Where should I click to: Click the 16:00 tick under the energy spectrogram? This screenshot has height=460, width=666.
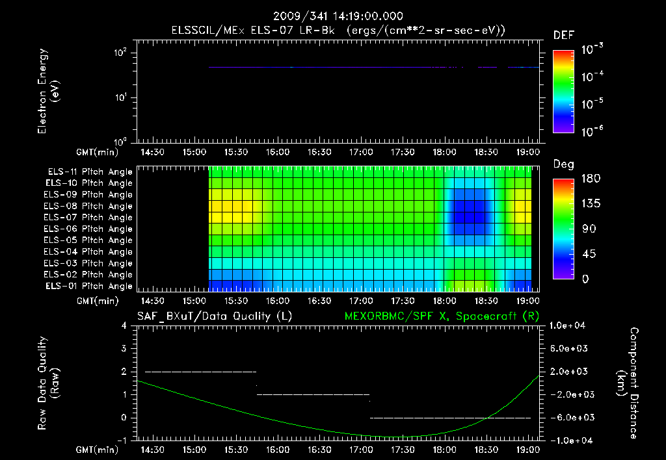278,152
